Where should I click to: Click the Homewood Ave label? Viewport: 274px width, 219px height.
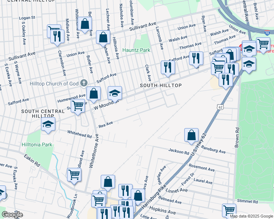point(71,99)
